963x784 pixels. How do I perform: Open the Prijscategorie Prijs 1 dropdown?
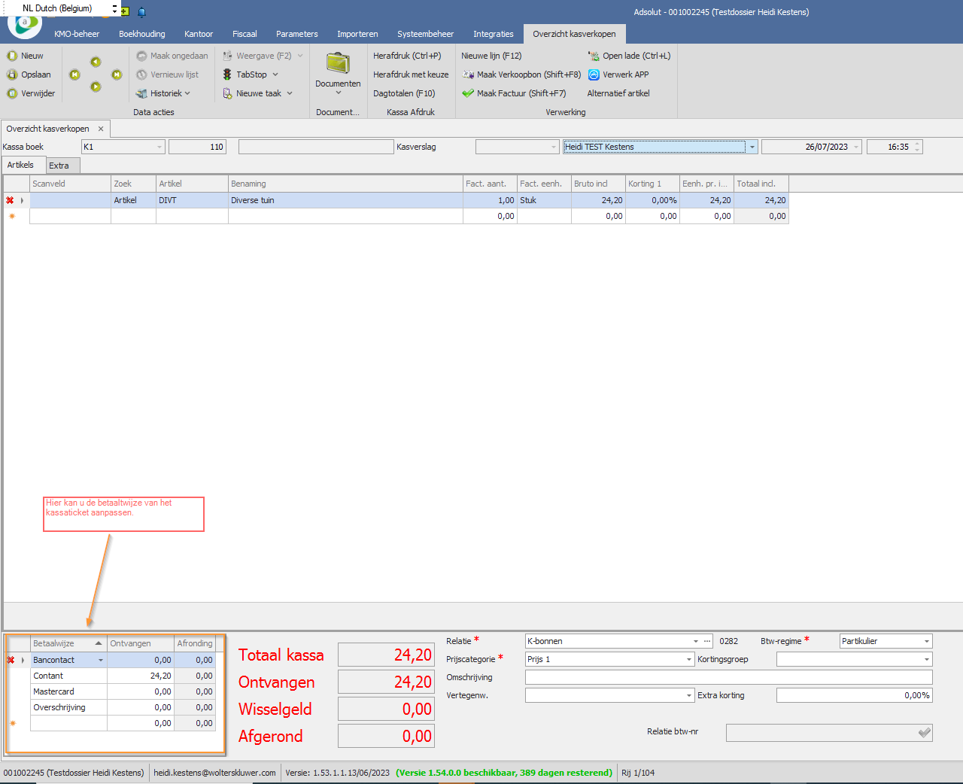tap(688, 659)
